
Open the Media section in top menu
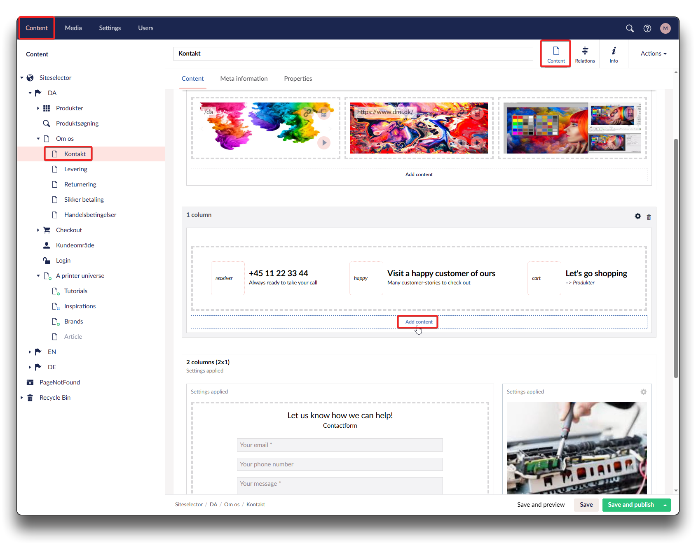(x=73, y=28)
